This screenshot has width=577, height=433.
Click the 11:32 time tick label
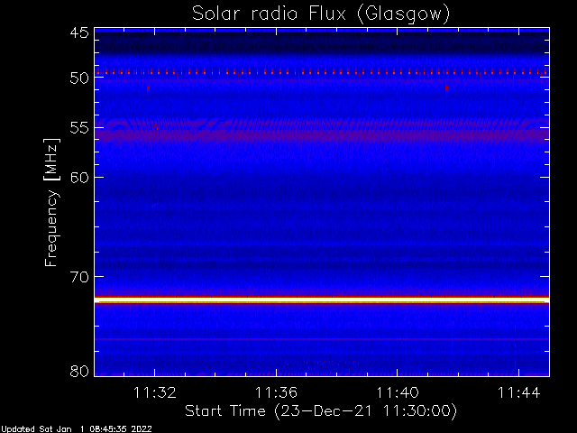click(154, 392)
